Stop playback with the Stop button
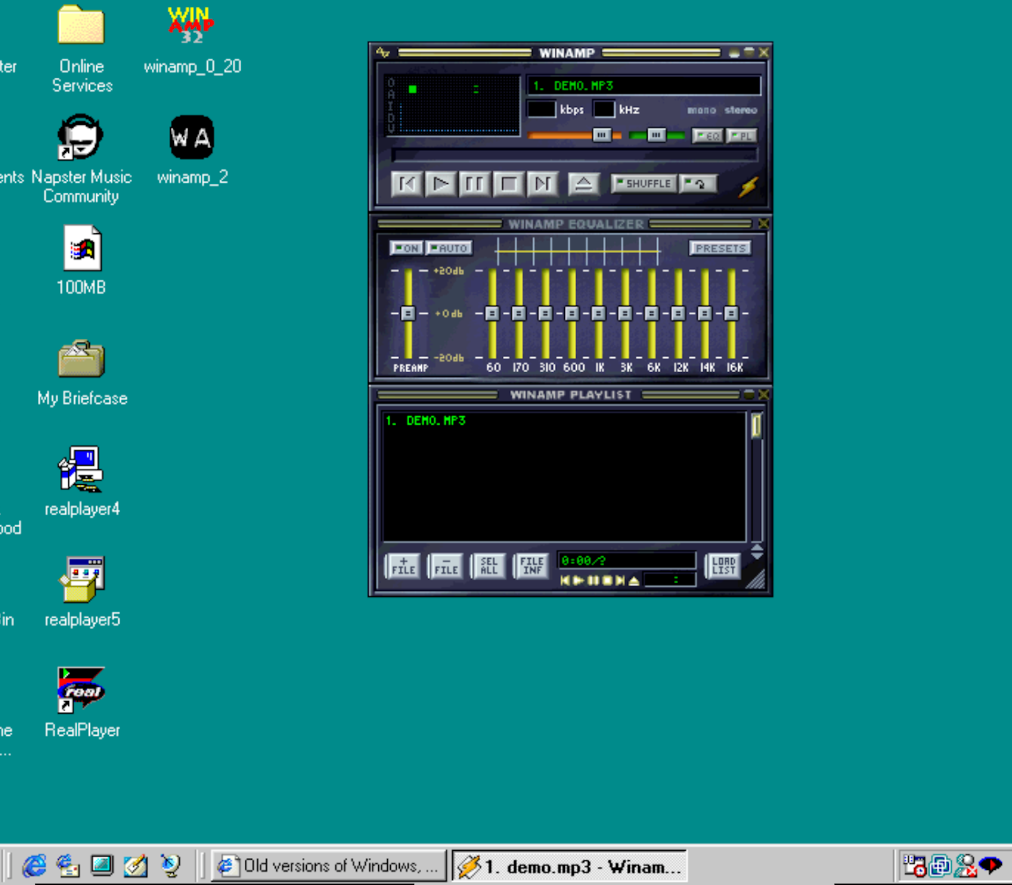This screenshot has height=885, width=1012. click(x=509, y=184)
